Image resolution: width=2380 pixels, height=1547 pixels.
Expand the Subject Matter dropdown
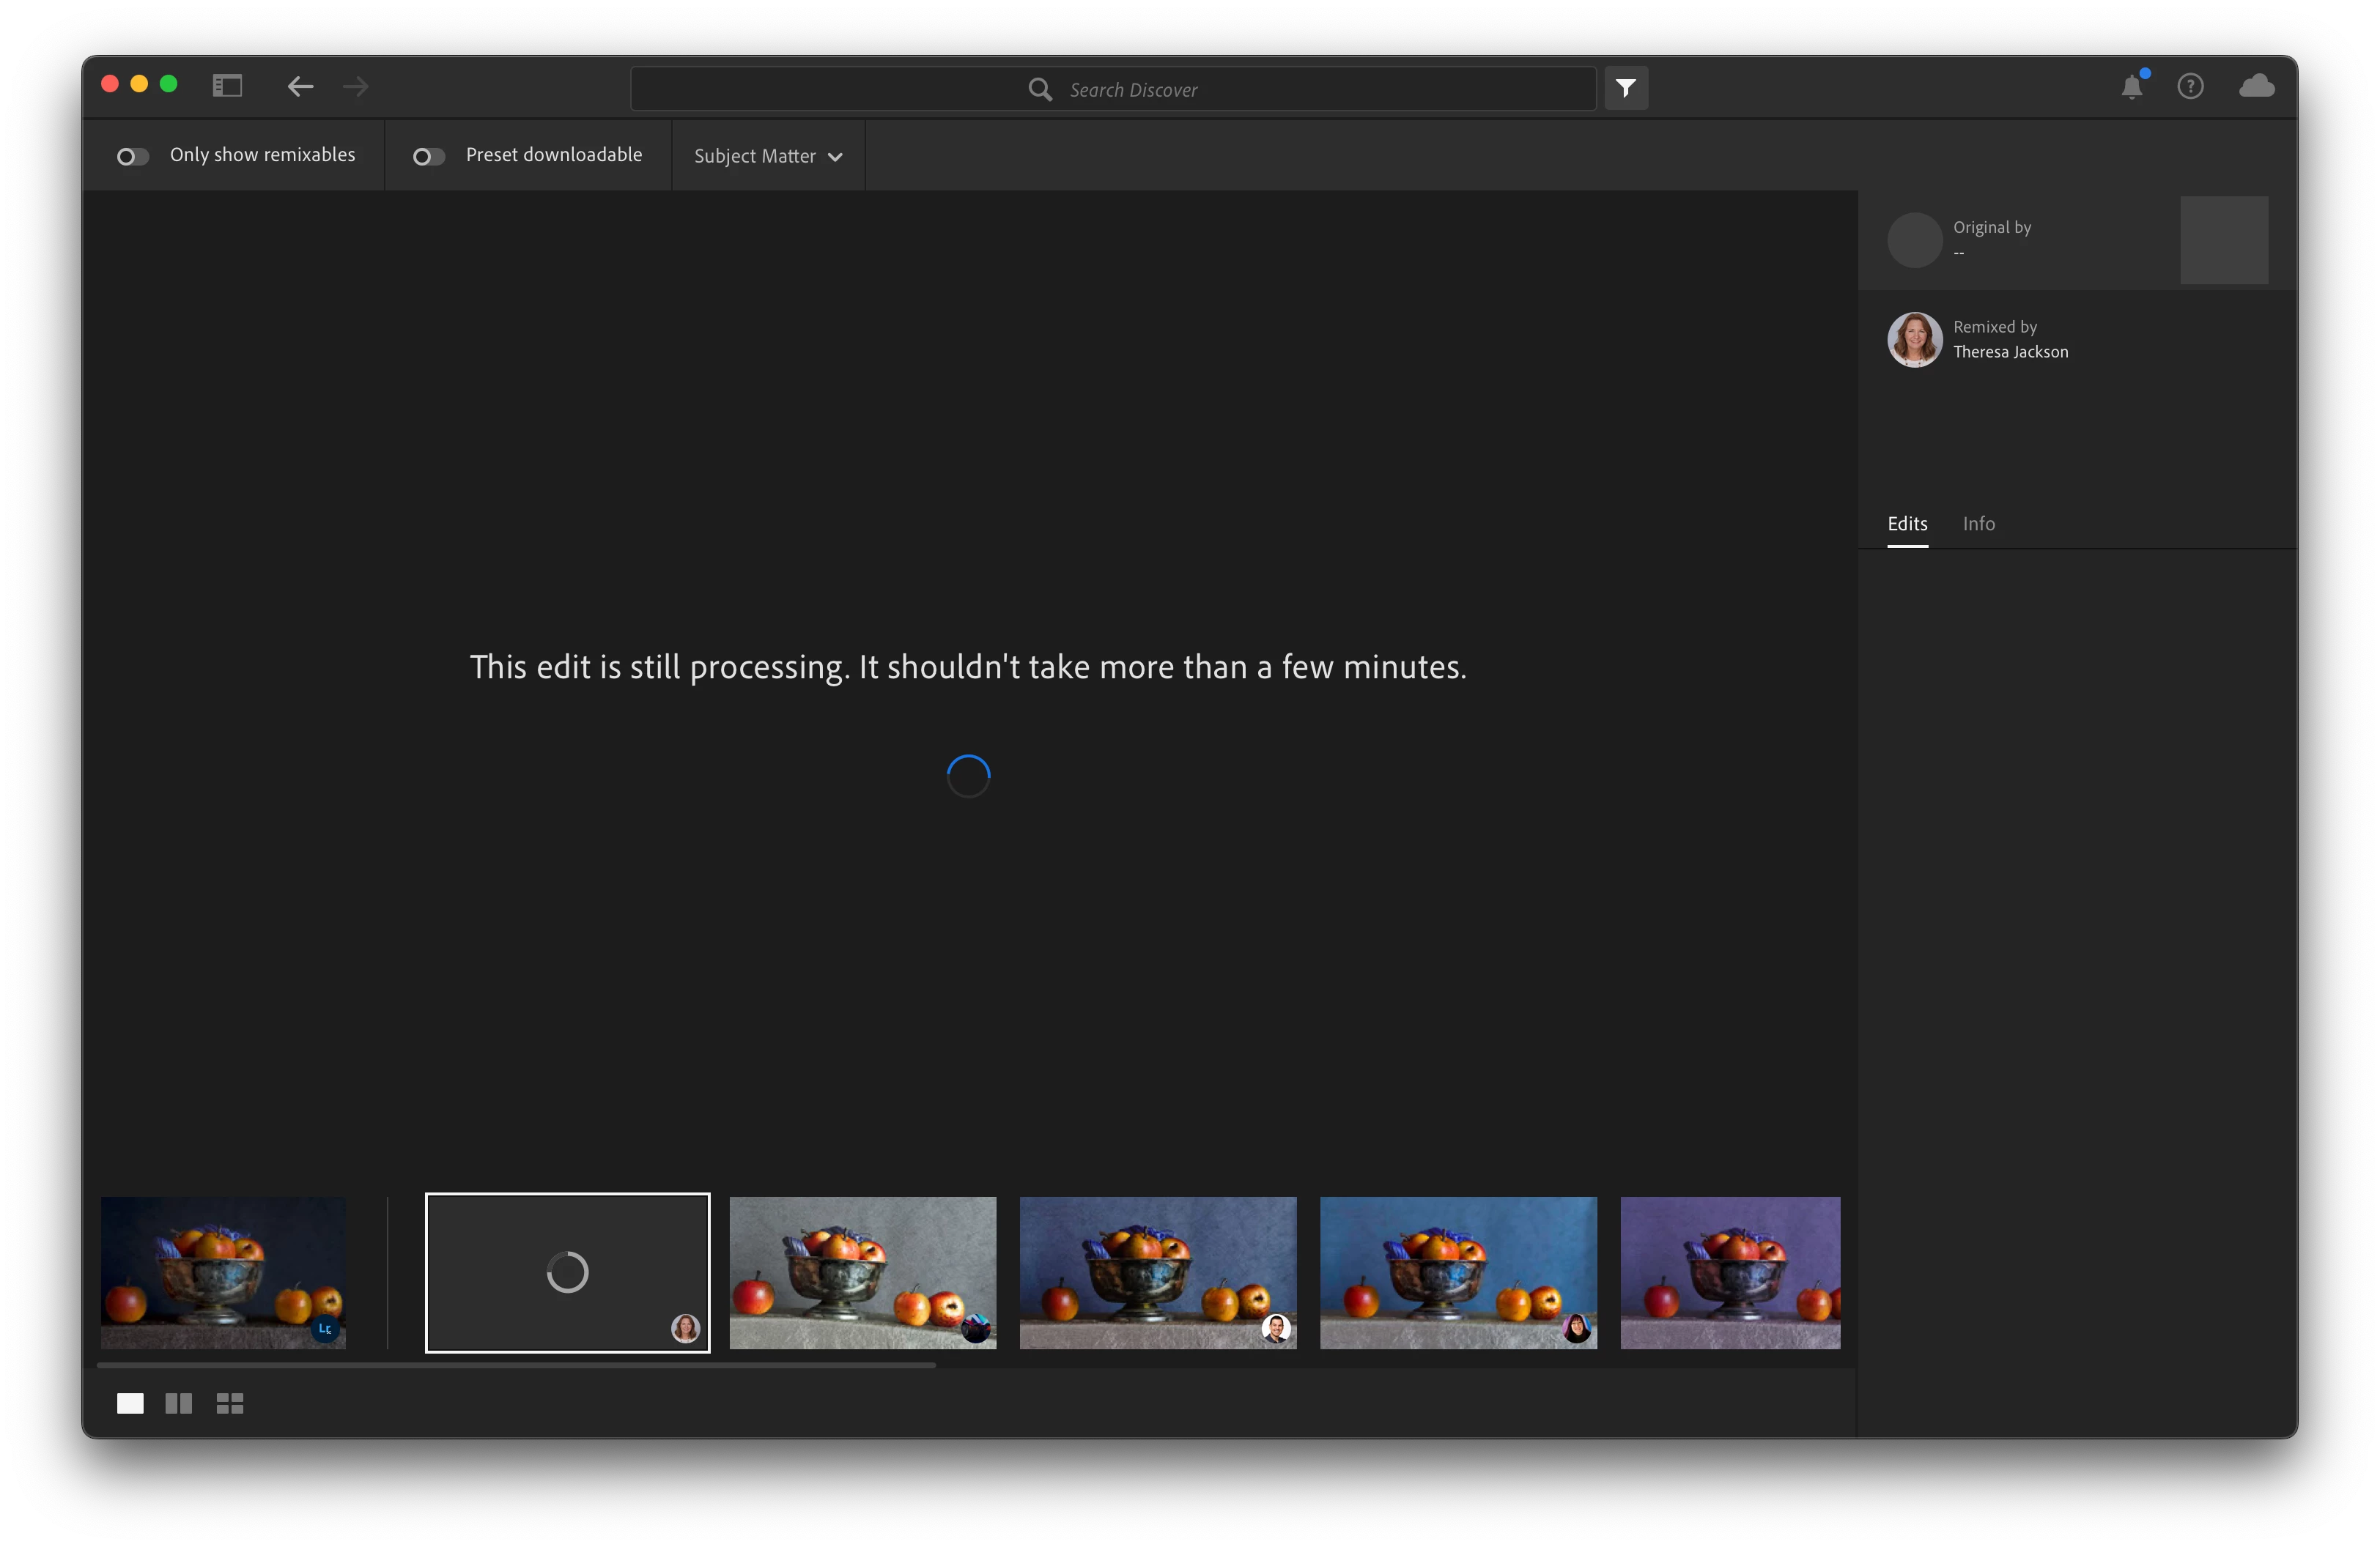click(x=767, y=156)
